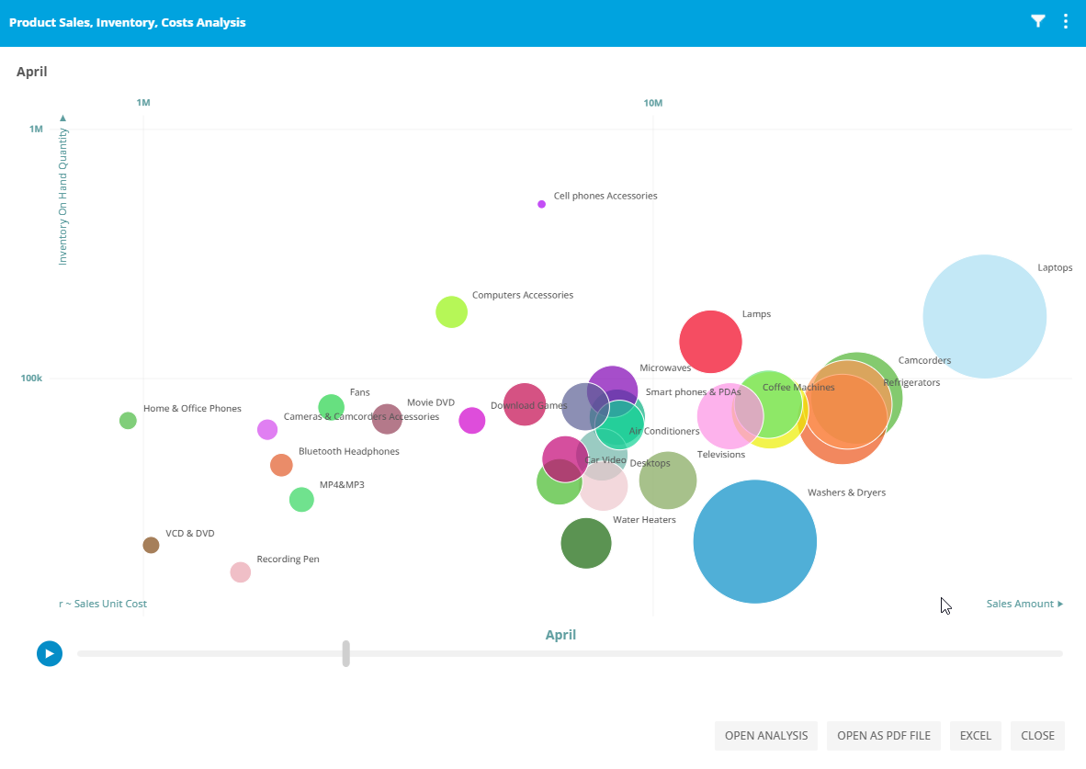Open the filter icon in header
Screen dimensions: 1086x769
1037,22
